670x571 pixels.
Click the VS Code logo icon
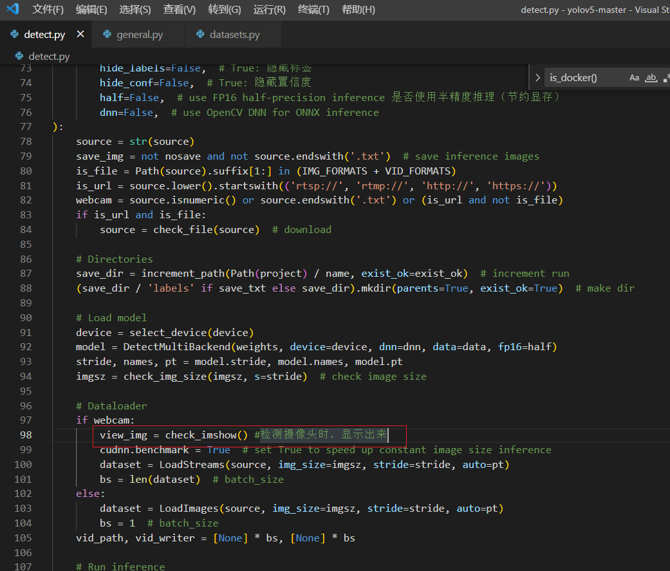click(x=13, y=9)
